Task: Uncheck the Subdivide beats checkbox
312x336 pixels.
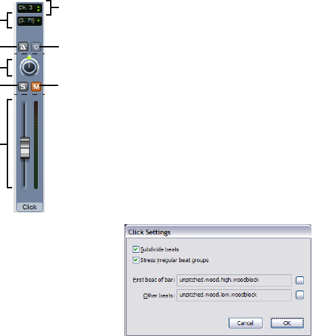Action: [135, 249]
